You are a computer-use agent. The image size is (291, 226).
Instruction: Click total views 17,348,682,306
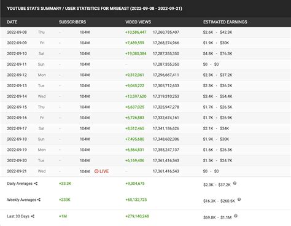click(166, 139)
